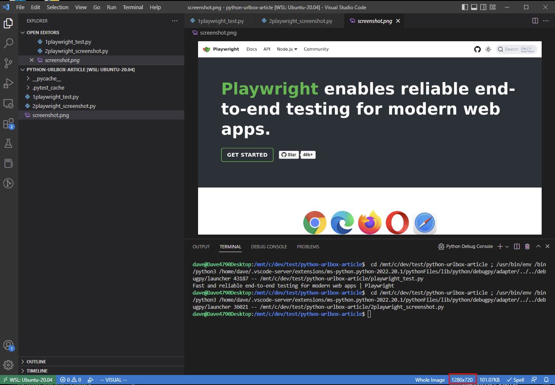Open the Search view in activity bar
Viewport: 555px width, 385px height.
8,43
